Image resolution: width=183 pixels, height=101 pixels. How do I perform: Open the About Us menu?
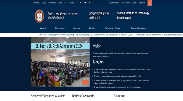point(43,28)
